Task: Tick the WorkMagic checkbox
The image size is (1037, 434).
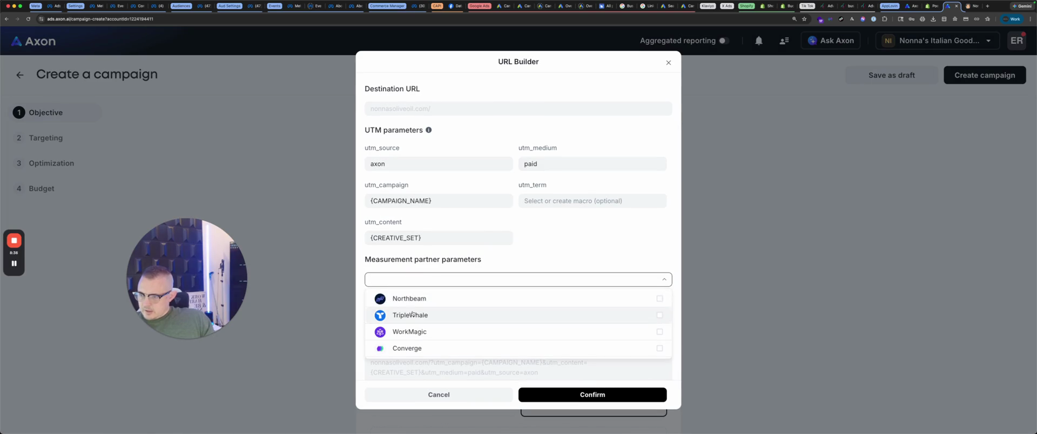Action: pyautogui.click(x=659, y=332)
